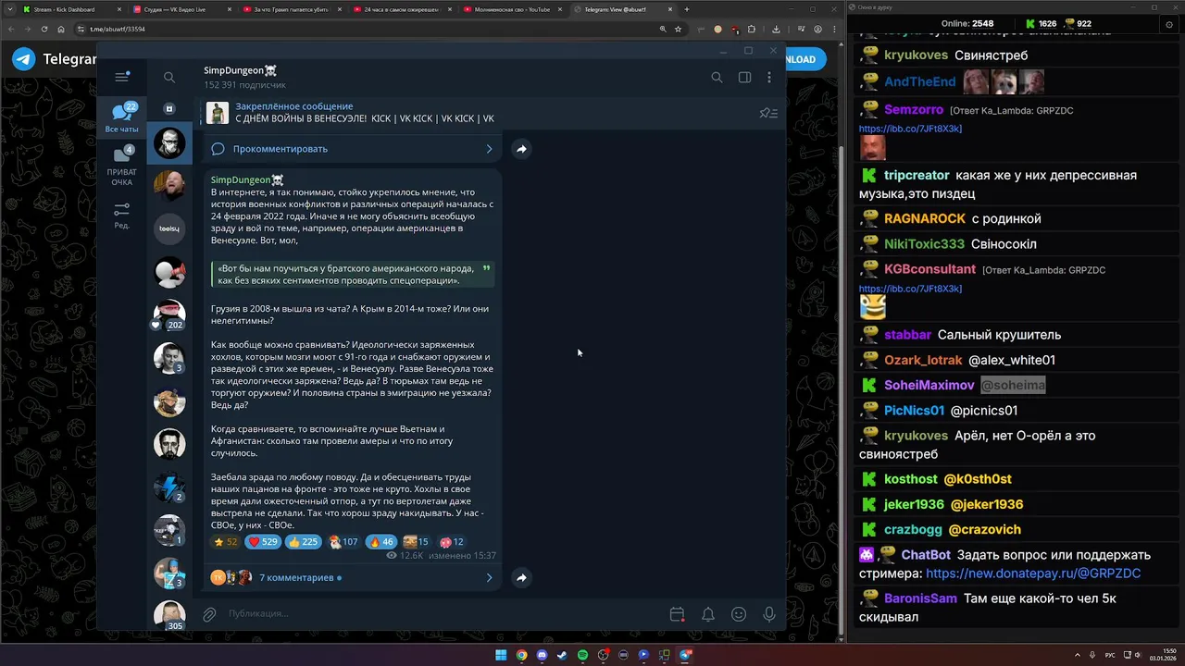
Task: Open the Windows Start button
Action: [501, 655]
